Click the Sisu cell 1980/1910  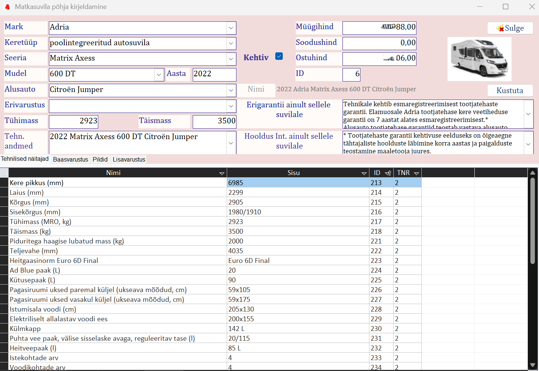pos(298,212)
